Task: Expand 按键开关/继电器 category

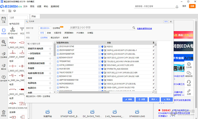Action: pos(50,49)
